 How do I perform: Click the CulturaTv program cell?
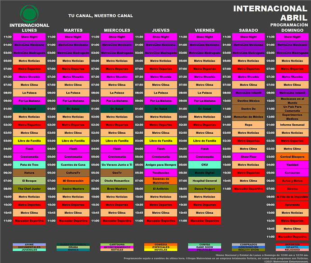(73, 173)
